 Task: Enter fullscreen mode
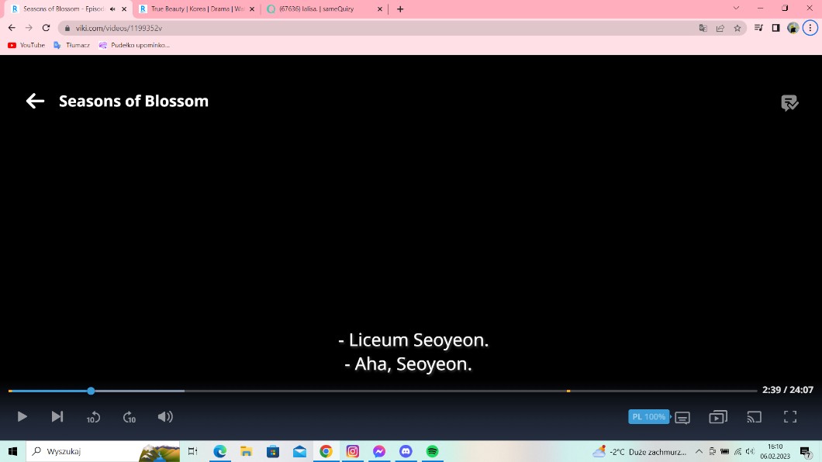[790, 417]
